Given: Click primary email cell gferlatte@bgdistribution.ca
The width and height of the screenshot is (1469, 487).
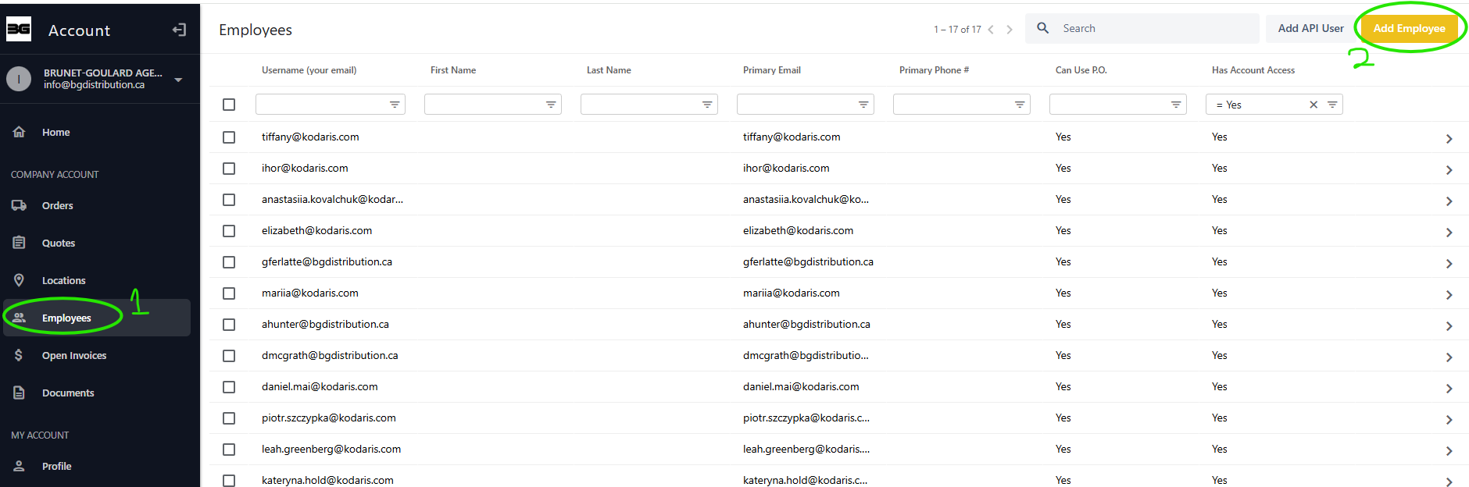Looking at the screenshot, I should [x=808, y=261].
